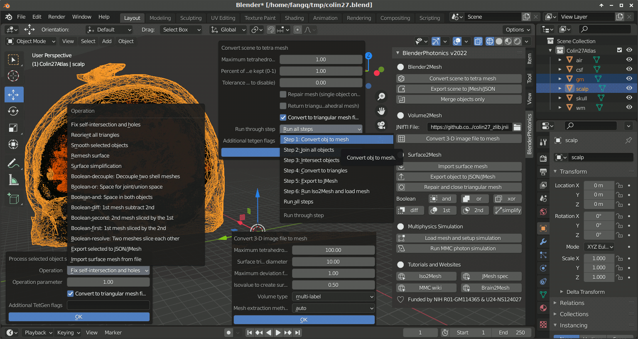
Task: Open the Material properties tab icon
Action: tap(543, 308)
